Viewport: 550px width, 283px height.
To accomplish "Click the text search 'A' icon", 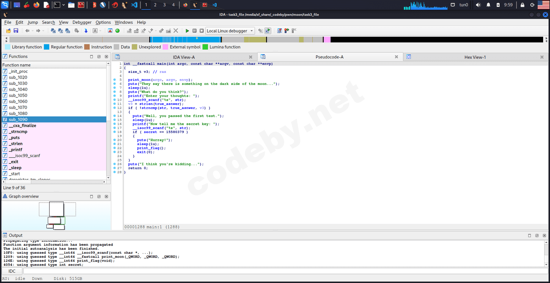I will pyautogui.click(x=95, y=31).
